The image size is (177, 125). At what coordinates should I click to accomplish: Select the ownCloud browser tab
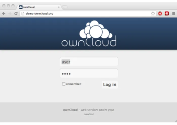[x=39, y=7]
